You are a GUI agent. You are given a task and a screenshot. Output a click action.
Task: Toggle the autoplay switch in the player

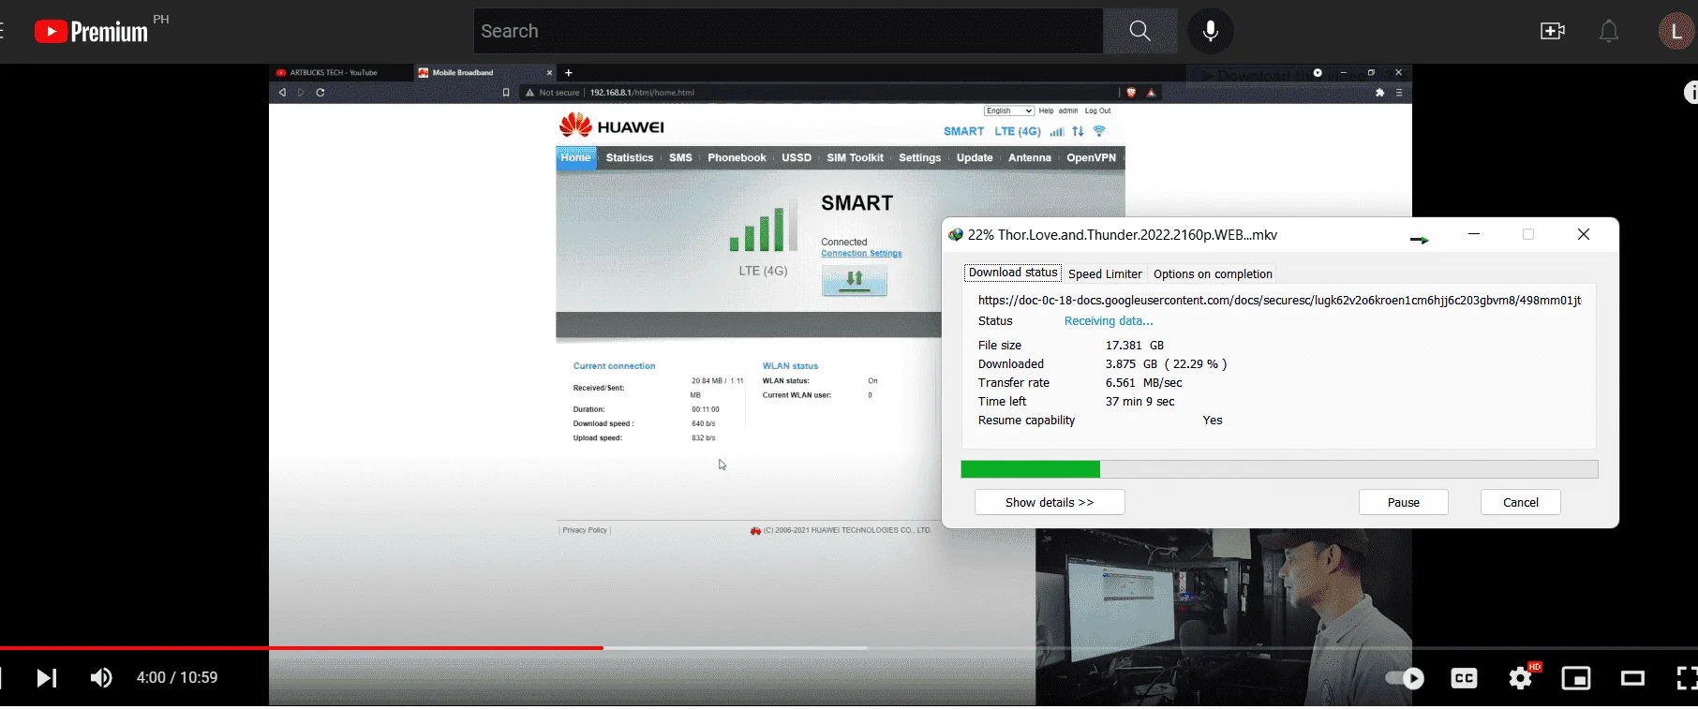[x=1405, y=678]
